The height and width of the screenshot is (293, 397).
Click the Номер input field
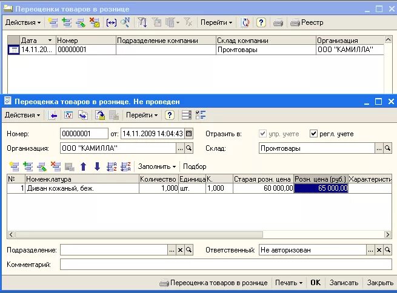tap(84, 134)
